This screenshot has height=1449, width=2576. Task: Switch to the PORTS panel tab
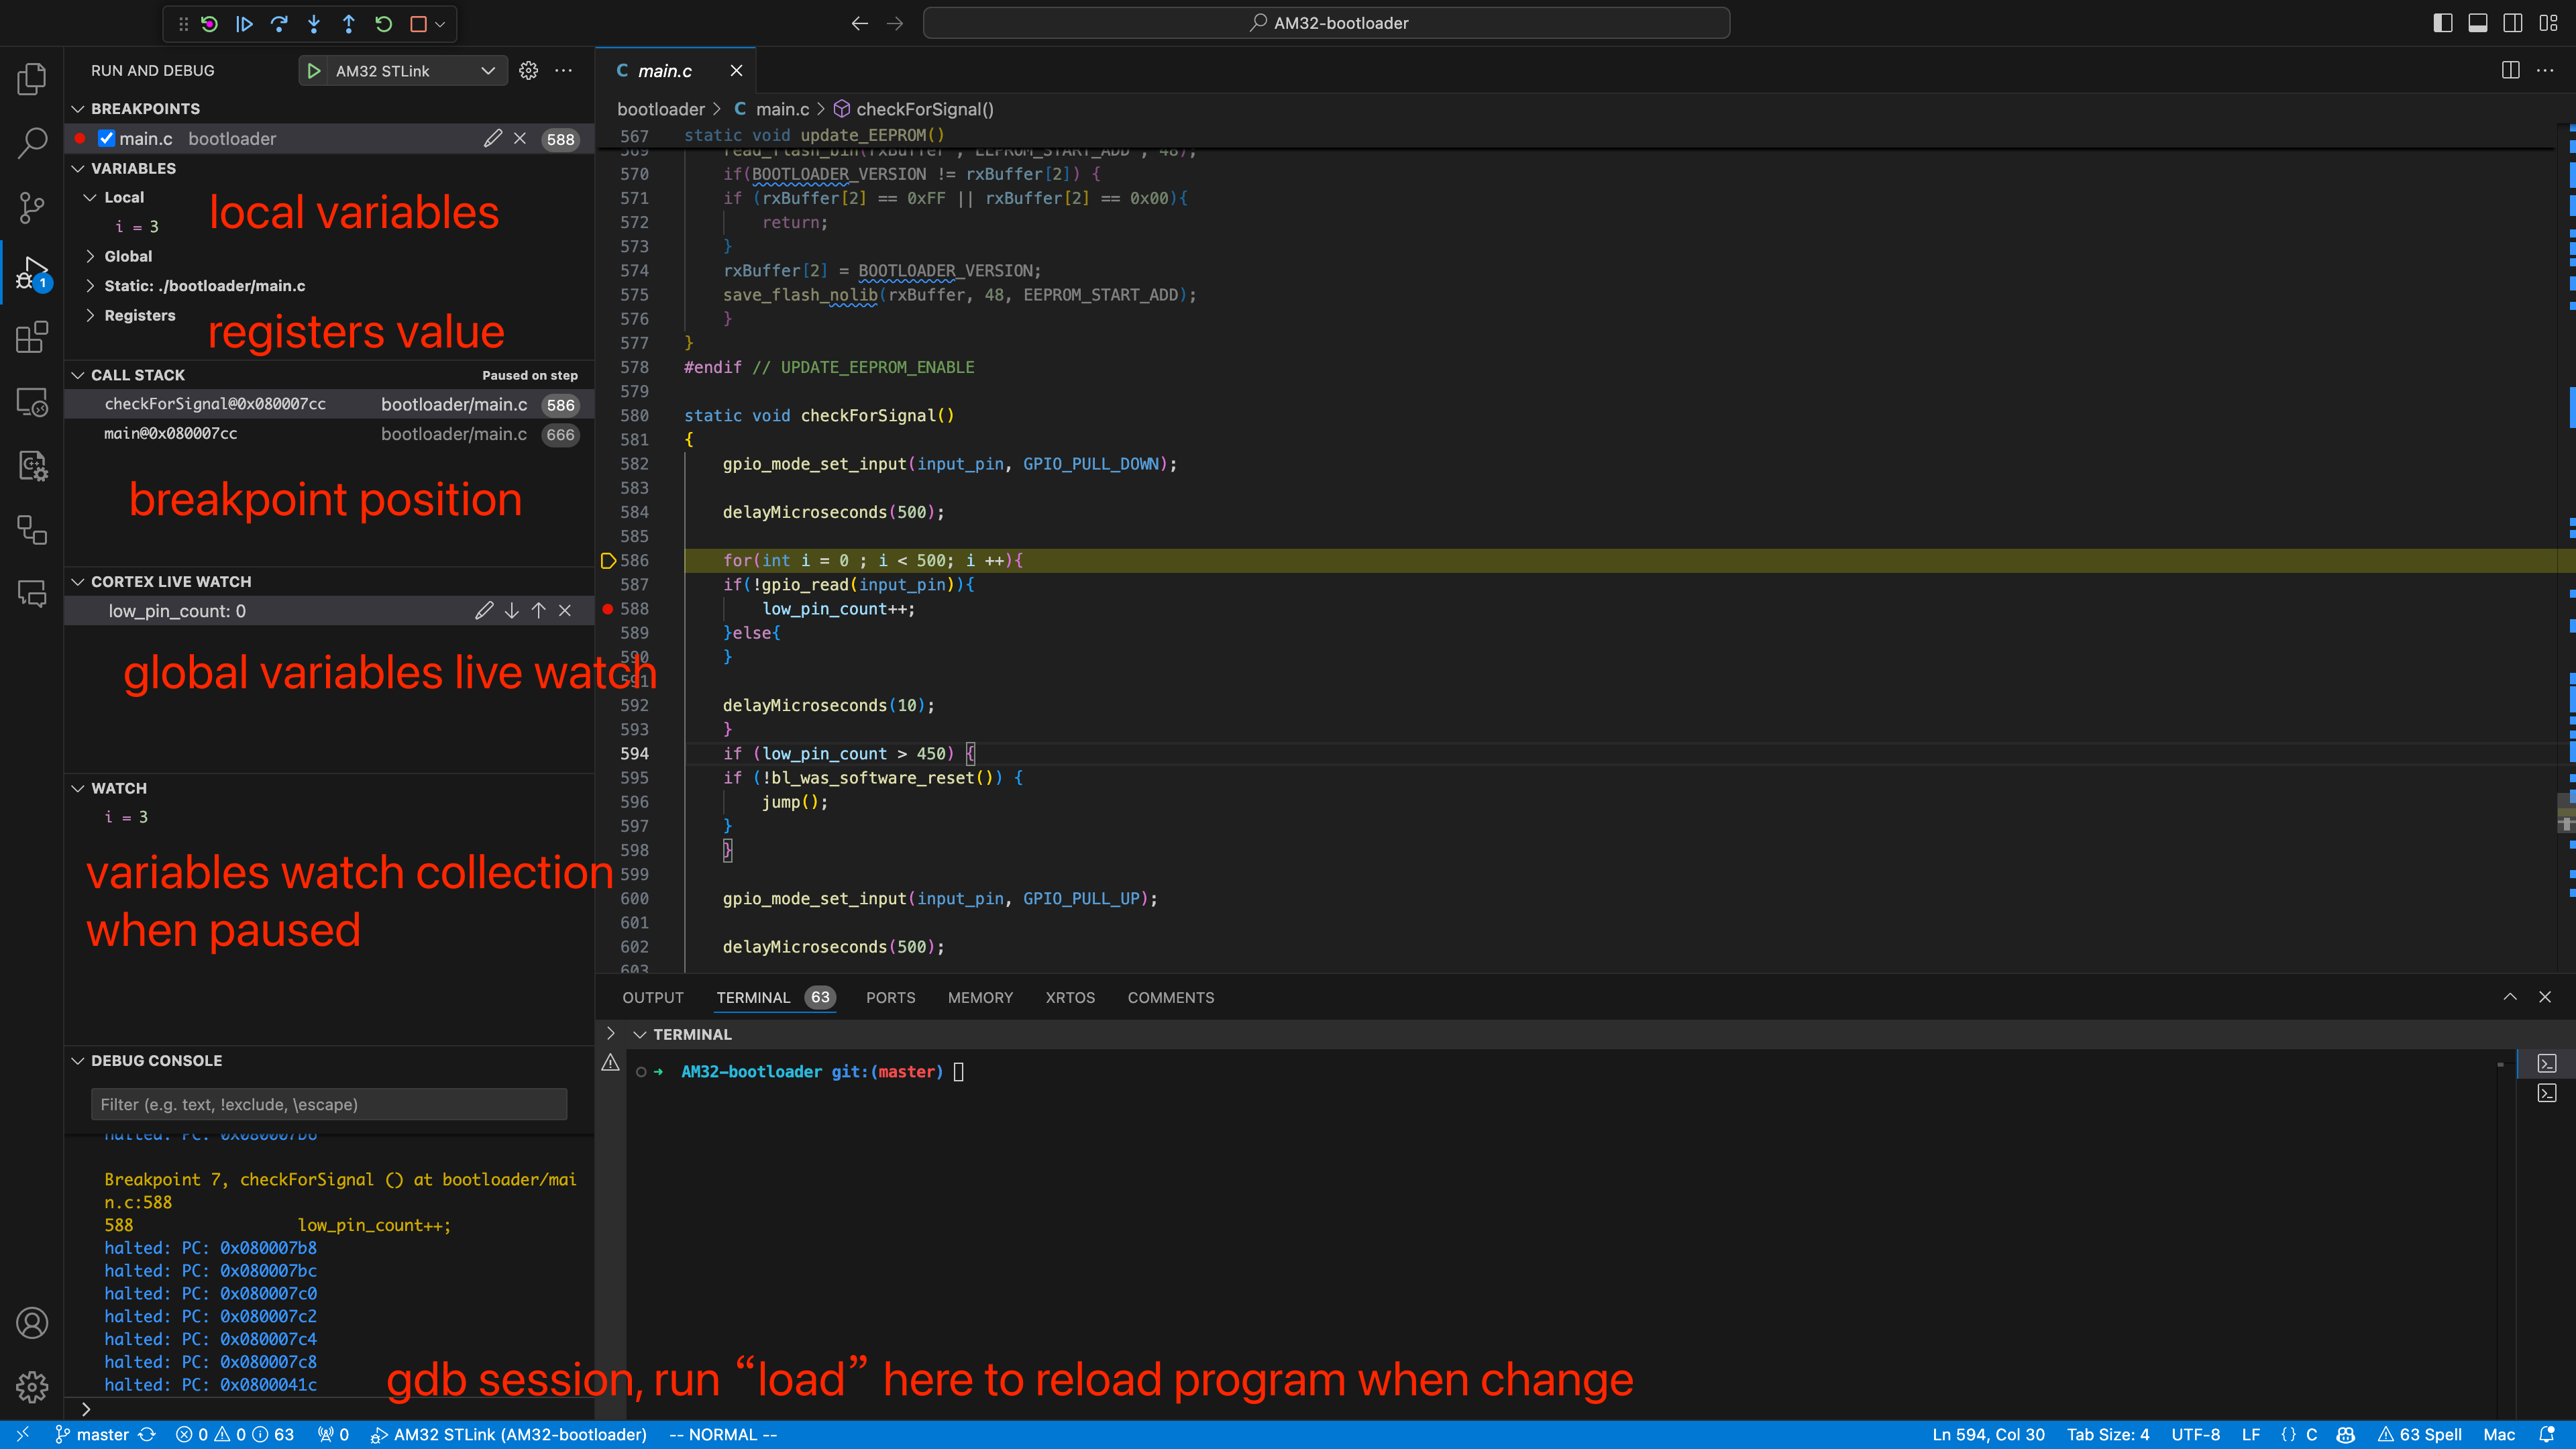tap(890, 998)
